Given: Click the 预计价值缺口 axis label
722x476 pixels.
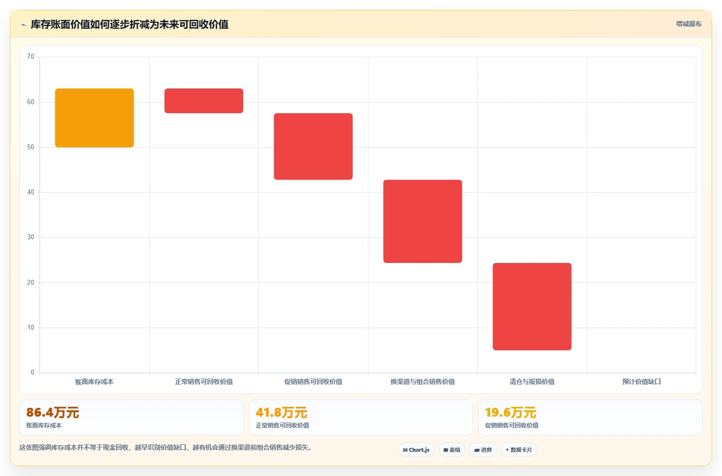Looking at the screenshot, I should pyautogui.click(x=642, y=382).
